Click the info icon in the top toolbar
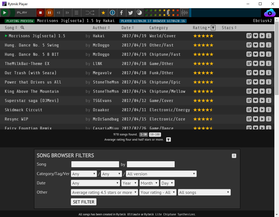Screen dimensions: 279x217 (x=112, y=13)
